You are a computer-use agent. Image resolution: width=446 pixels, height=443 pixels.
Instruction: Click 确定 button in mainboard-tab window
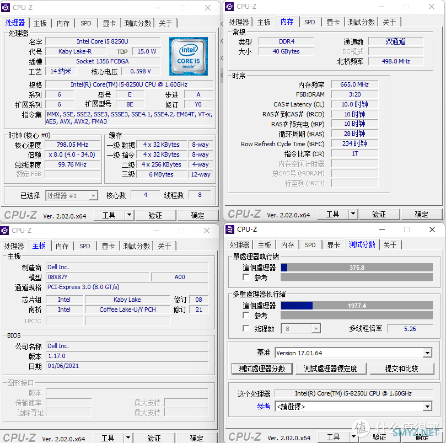[x=196, y=438]
